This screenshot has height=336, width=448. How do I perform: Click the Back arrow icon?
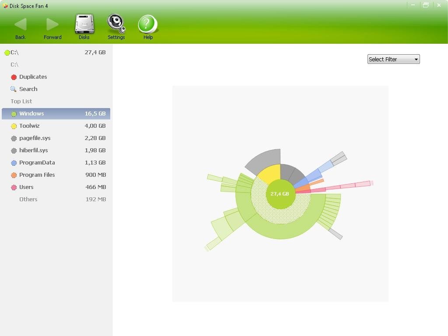click(21, 24)
